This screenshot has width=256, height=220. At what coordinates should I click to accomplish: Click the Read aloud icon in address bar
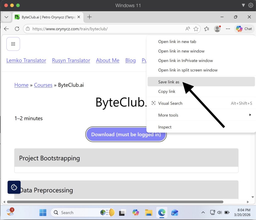click(187, 29)
